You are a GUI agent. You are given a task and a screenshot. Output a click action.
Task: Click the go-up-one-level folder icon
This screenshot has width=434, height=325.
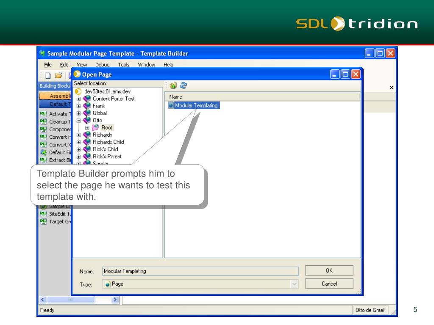tap(173, 85)
